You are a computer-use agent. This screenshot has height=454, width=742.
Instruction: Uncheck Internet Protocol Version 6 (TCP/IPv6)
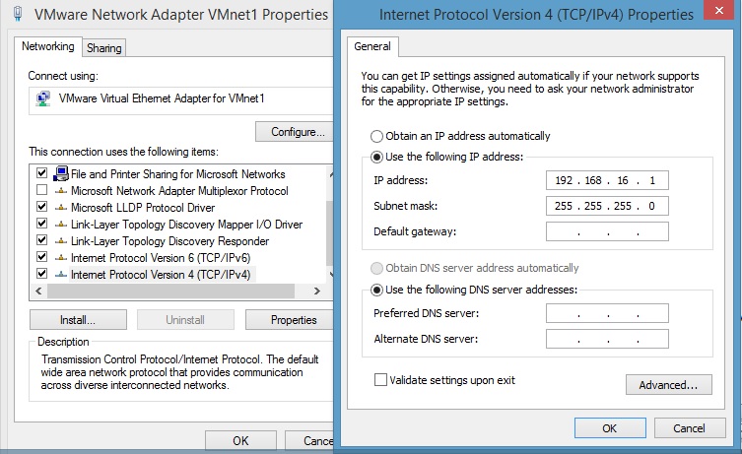click(41, 257)
